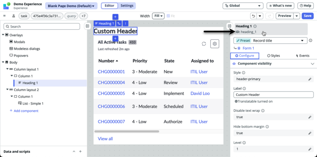
Task: Open the Global scope dropdown
Action: coord(243,6)
